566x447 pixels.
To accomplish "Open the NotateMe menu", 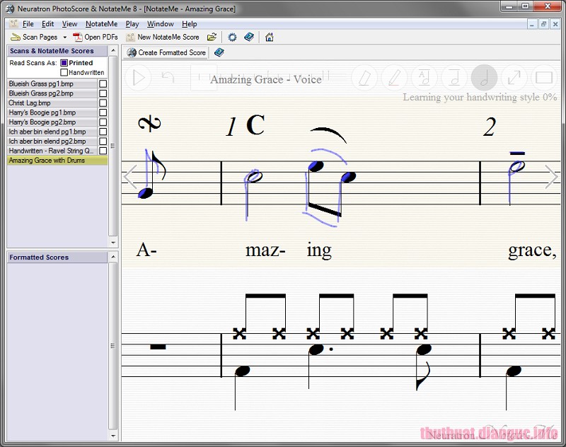I will [101, 24].
